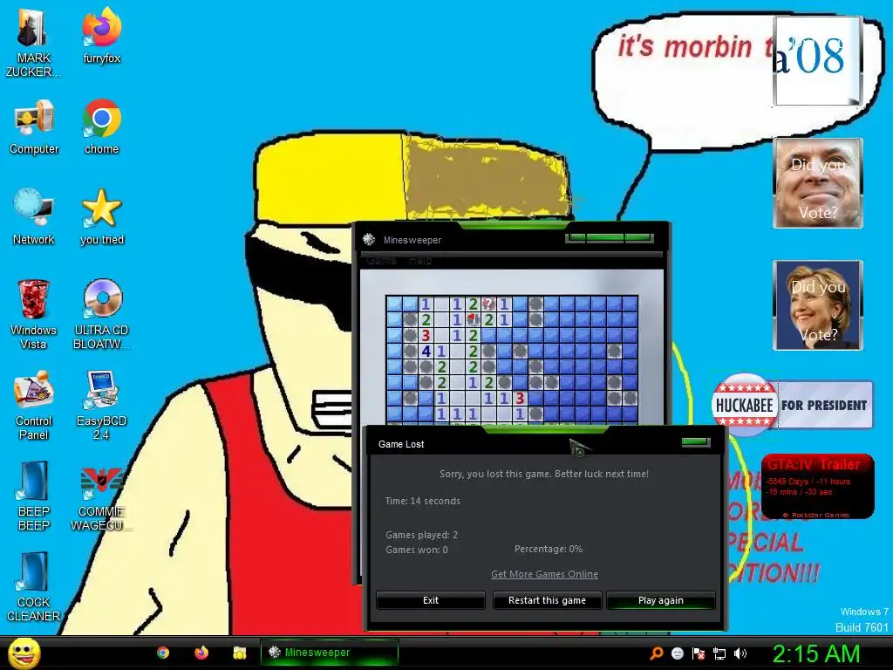
Task: Click the Play again button
Action: click(661, 600)
